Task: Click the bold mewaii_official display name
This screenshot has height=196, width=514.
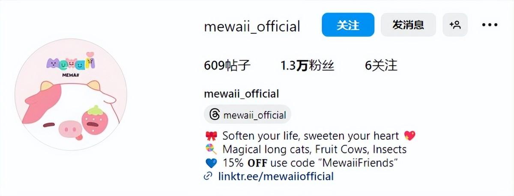Action: [242, 94]
